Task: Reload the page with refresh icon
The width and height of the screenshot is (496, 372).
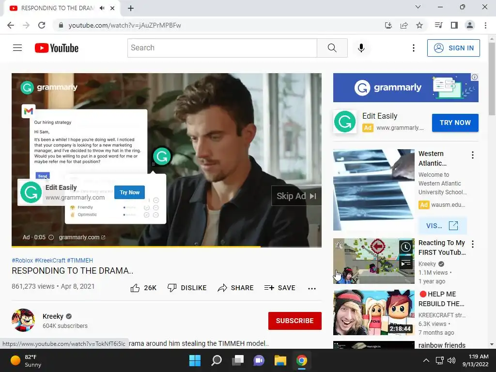Action: 42,25
